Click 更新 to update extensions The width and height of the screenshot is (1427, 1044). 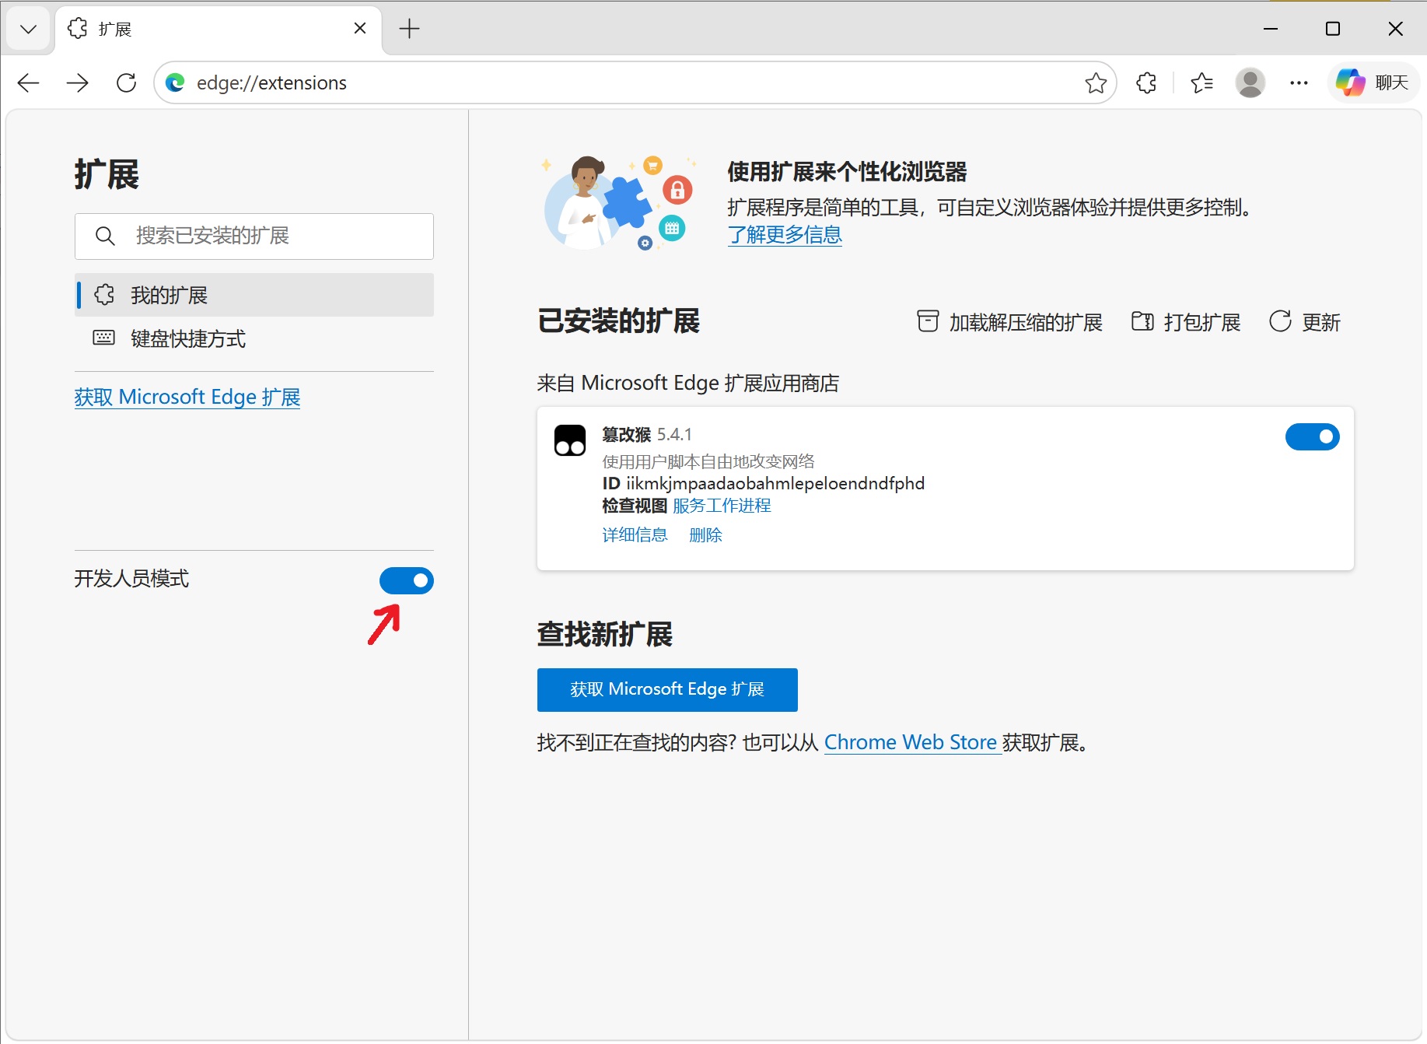click(x=1305, y=322)
